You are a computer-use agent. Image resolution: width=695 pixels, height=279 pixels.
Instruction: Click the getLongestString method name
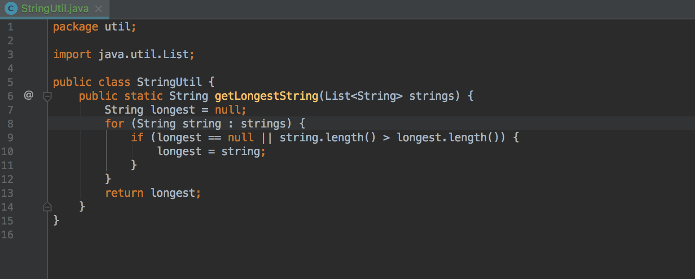pos(267,96)
